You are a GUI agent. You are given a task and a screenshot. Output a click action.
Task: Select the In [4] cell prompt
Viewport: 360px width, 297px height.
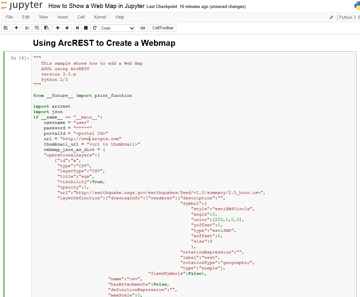click(x=20, y=58)
